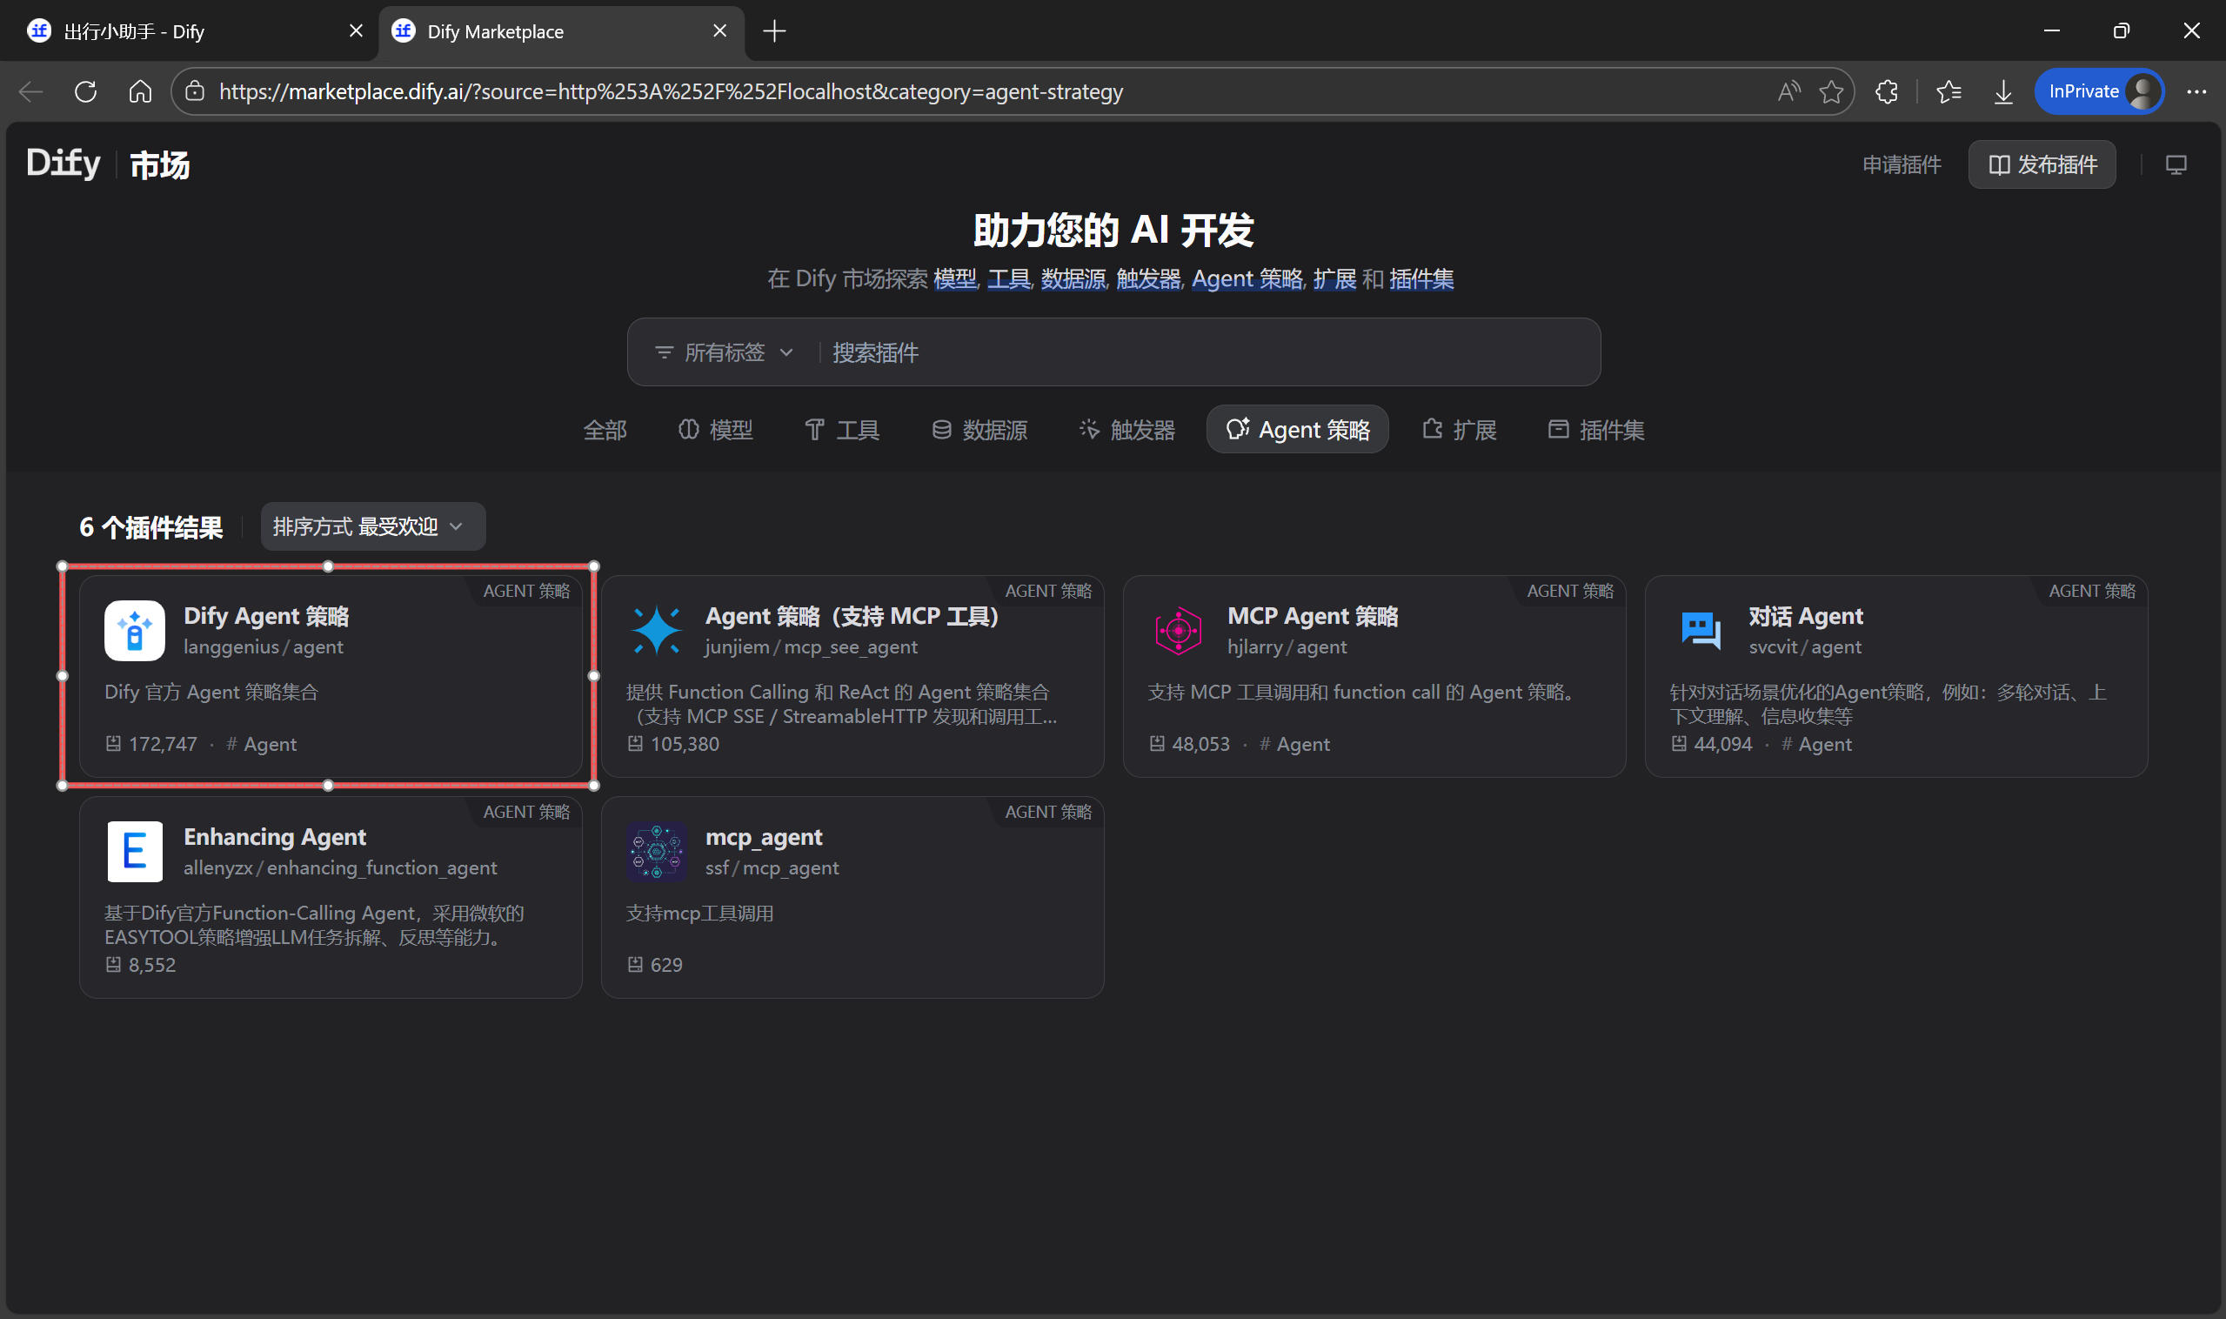Switch to the 模型 category tab
2226x1319 pixels.
(x=715, y=430)
